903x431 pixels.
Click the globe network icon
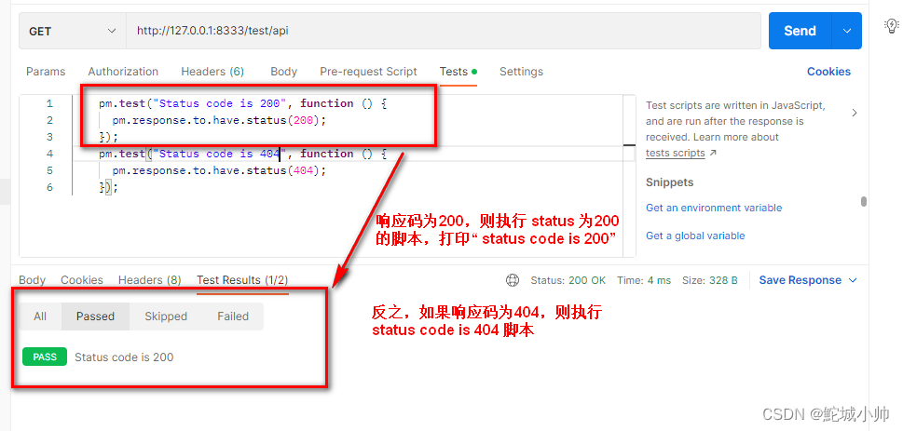point(512,280)
